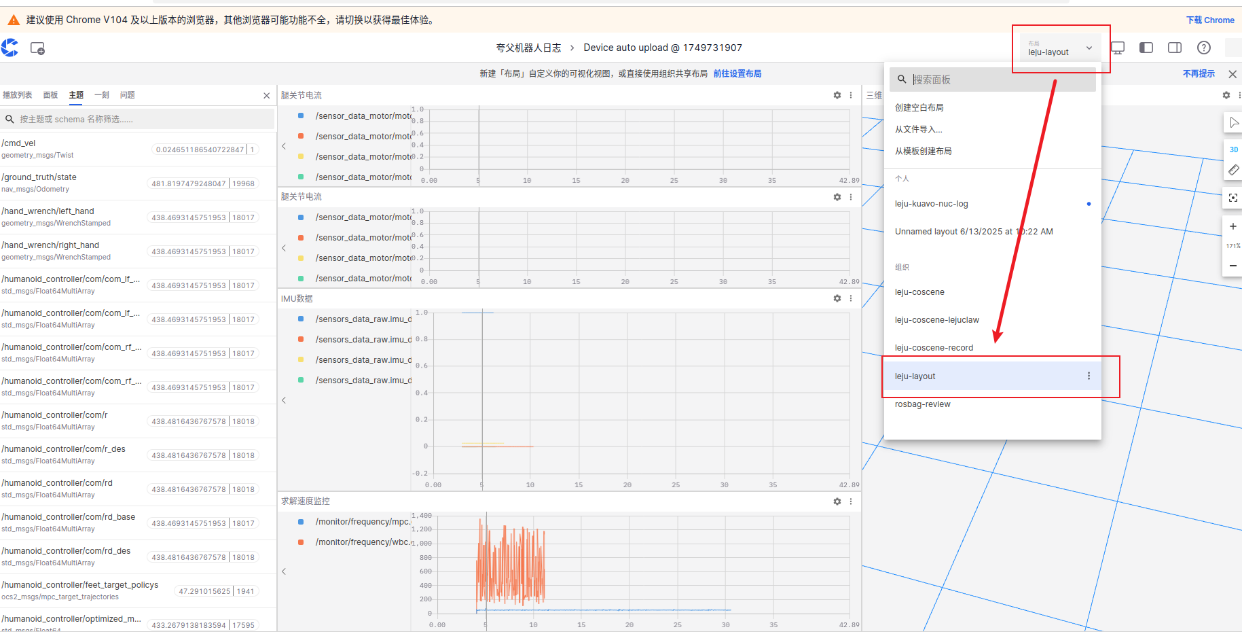
Task: Click the 下载 Chrome link
Action: point(1209,20)
